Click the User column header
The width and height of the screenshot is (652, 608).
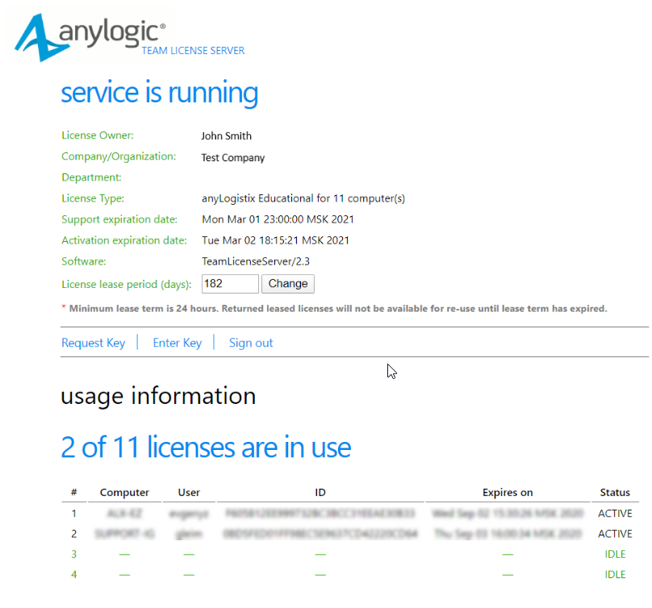click(x=189, y=493)
